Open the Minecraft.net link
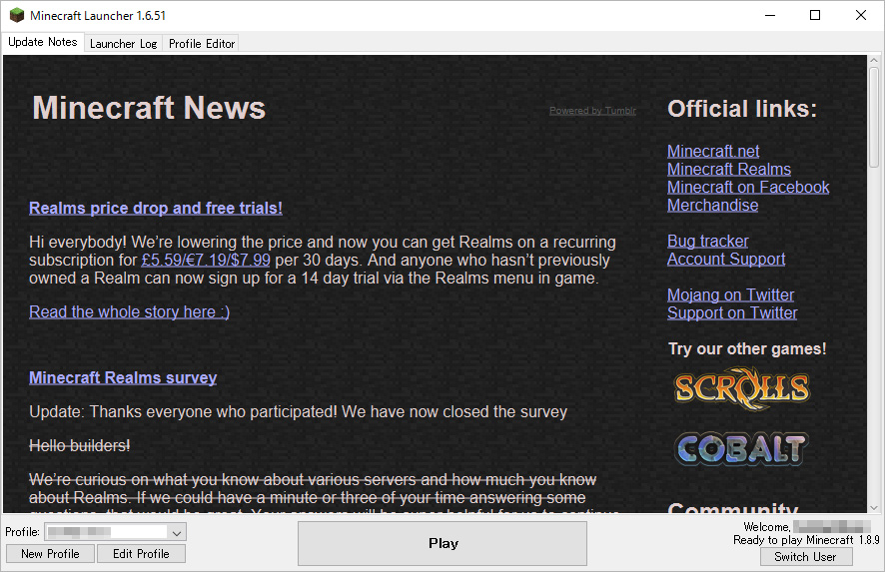885x572 pixels. point(713,151)
